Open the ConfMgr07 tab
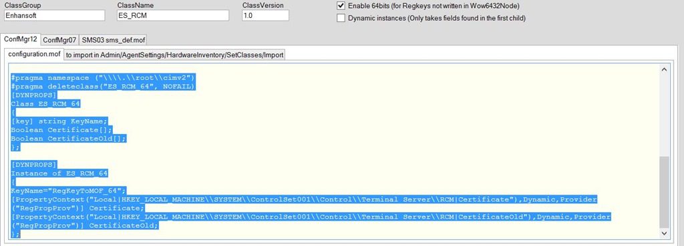The width and height of the screenshot is (684, 246). 59,40
